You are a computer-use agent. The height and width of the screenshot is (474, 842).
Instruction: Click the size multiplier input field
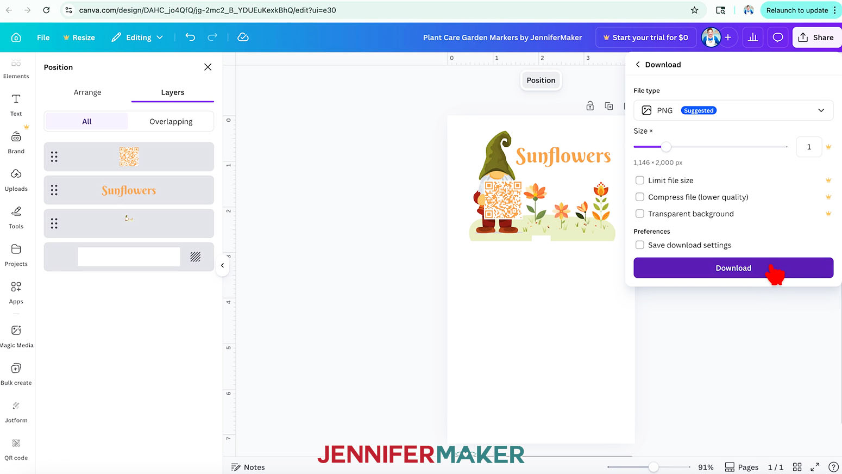pos(809,147)
